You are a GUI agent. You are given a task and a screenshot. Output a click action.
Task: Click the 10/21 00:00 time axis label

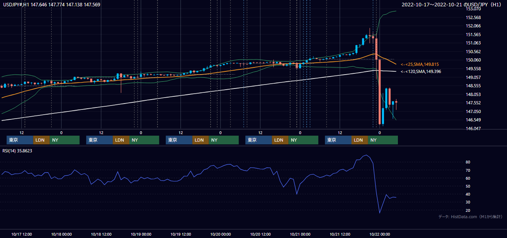coord(300,234)
